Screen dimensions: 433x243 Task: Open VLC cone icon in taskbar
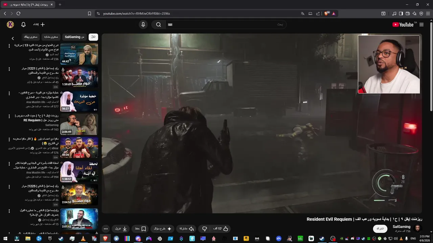coord(83,239)
